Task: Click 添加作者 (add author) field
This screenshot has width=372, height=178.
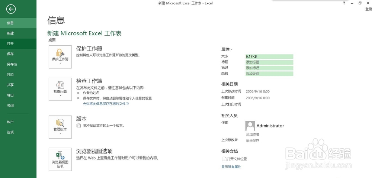Action: [253, 135]
